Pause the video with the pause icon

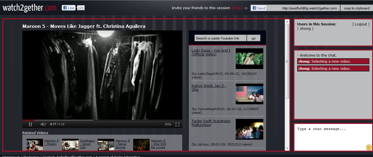coord(31,124)
